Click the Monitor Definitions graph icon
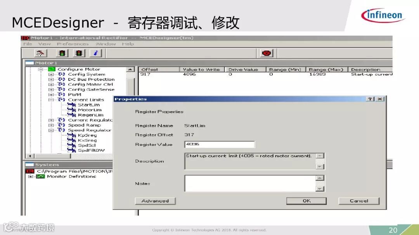The width and height of the screenshot is (419, 235). [x=41, y=177]
